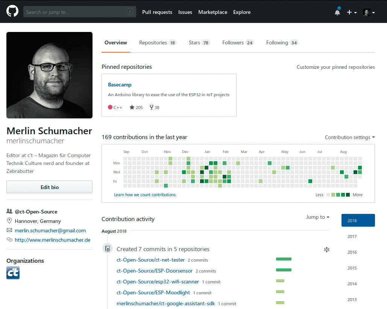Focus the Search or jump to field
The height and width of the screenshot is (309, 387).
(75, 12)
